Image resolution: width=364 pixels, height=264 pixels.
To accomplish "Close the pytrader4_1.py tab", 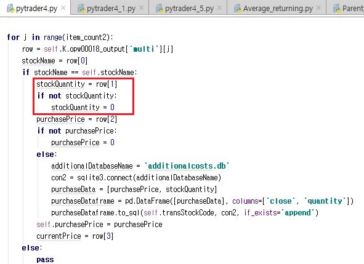I will 141,8.
